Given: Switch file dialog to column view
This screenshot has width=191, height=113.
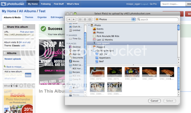Looking at the screenshot, I should click(90, 19).
